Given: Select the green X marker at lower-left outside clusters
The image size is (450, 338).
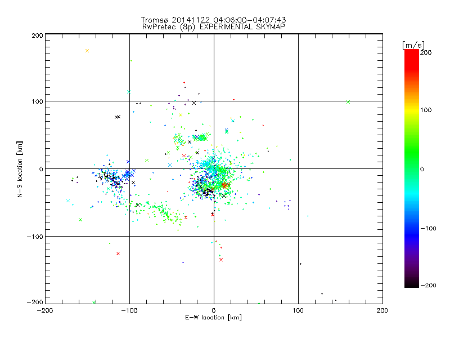Looking at the screenshot, I should click(80, 220).
